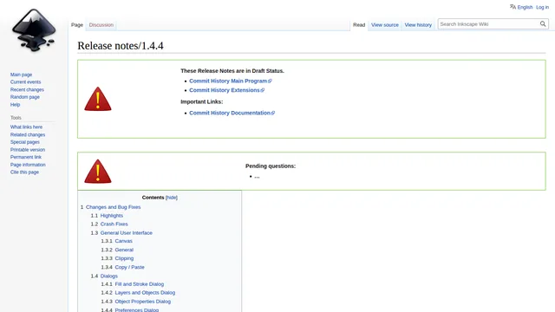
Task: Open Commit History Main Program link
Action: tap(228, 81)
